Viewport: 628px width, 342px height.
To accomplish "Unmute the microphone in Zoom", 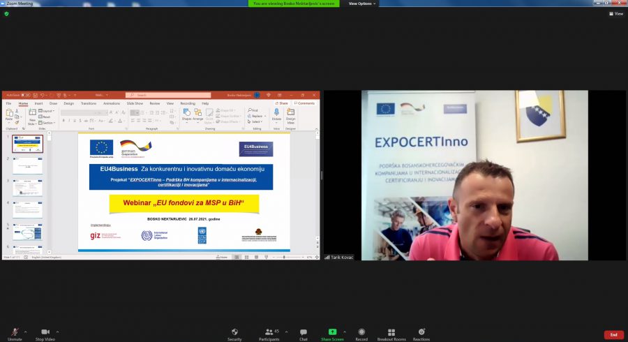I will click(15, 334).
